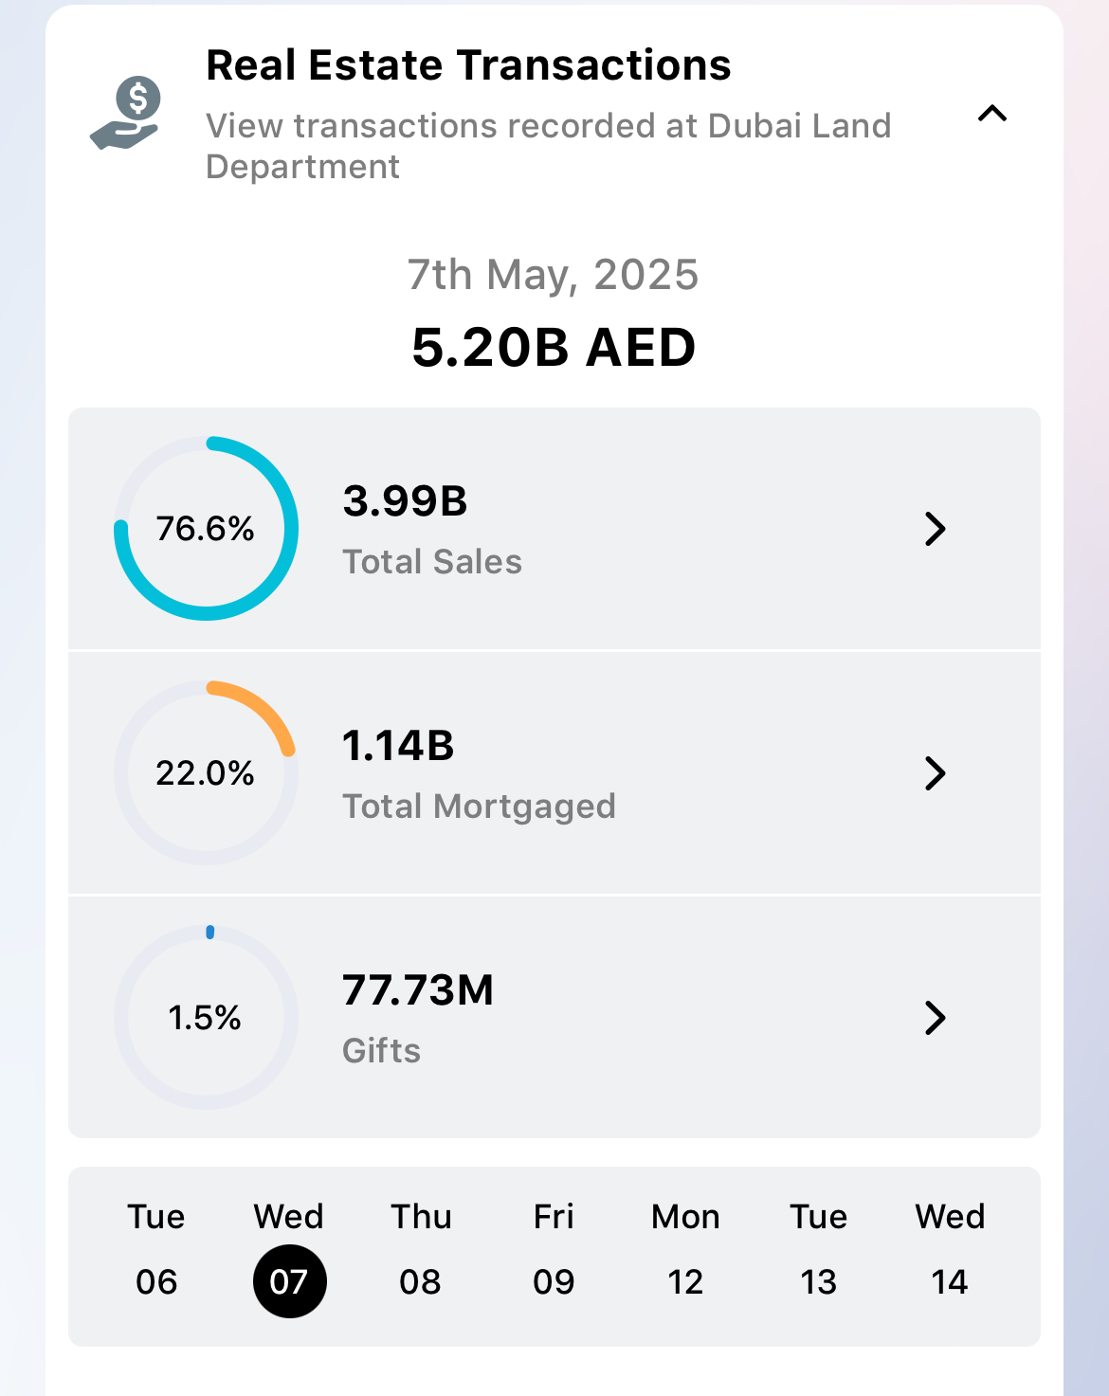
Task: Select the highlighted Wed 07 date
Action: click(289, 1249)
